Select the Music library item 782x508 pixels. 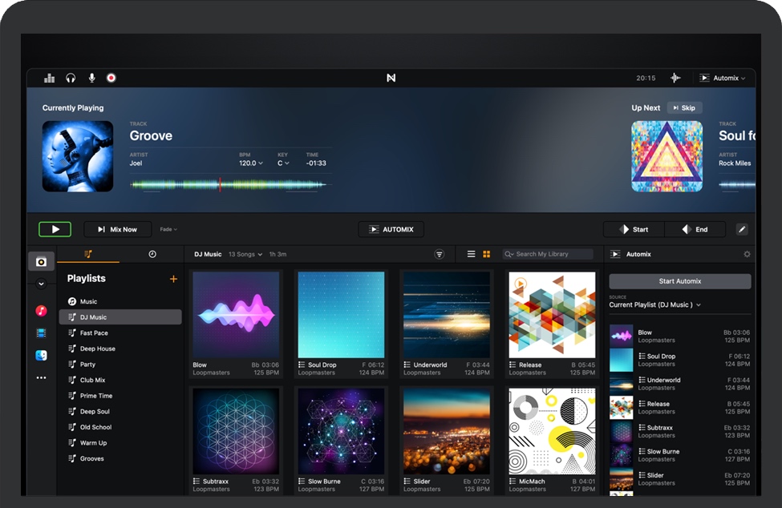click(120, 302)
